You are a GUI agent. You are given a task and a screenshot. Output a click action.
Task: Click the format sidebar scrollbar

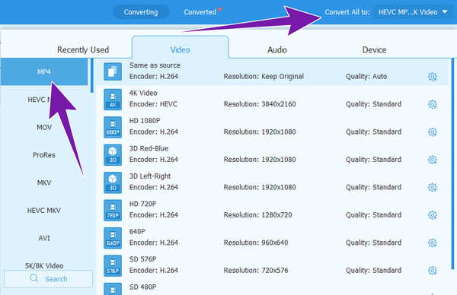[92, 75]
